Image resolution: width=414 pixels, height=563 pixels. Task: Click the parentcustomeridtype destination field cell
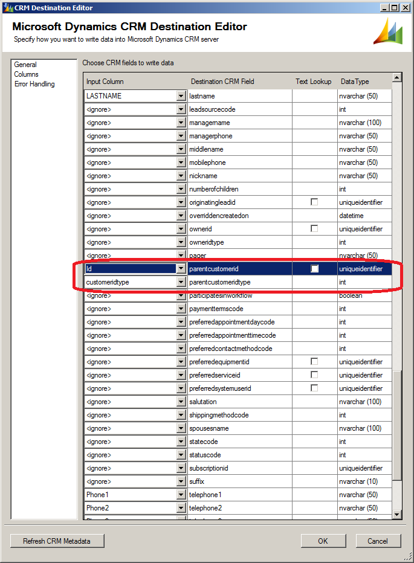pyautogui.click(x=240, y=282)
